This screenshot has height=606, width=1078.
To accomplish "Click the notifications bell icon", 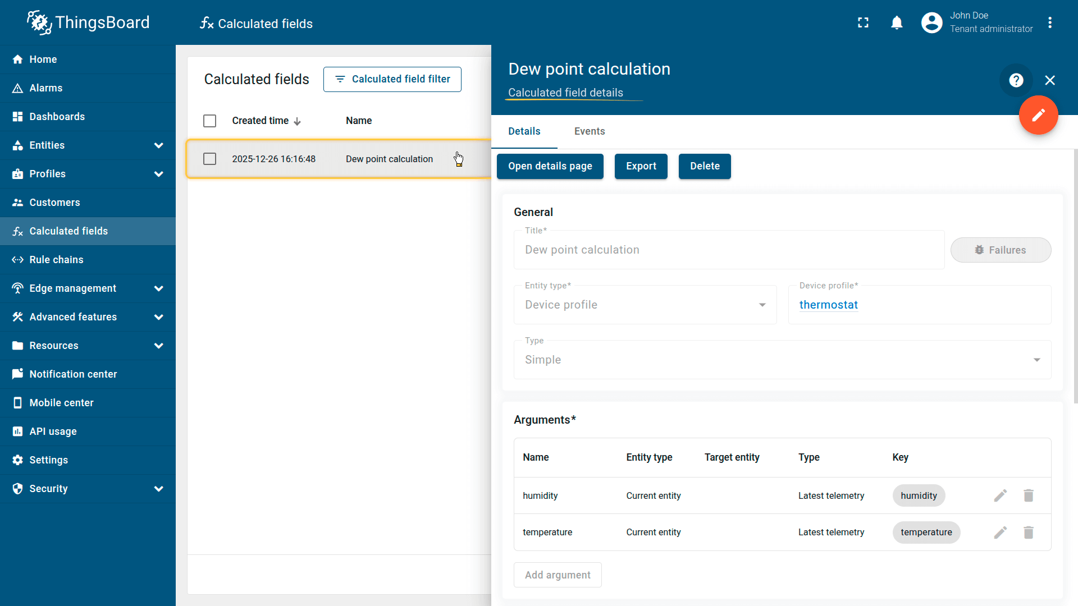I will 897,22.
